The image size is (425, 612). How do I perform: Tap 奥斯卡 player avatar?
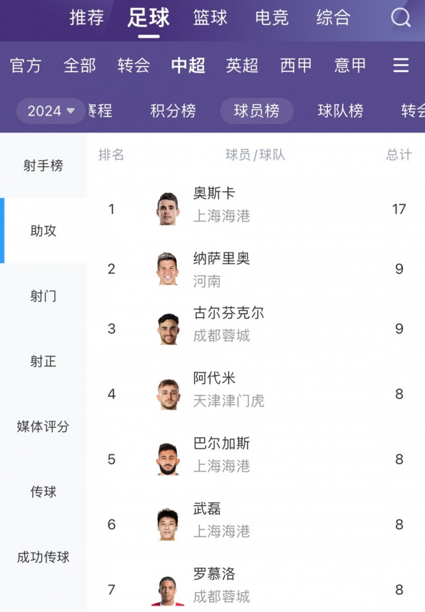(x=168, y=209)
